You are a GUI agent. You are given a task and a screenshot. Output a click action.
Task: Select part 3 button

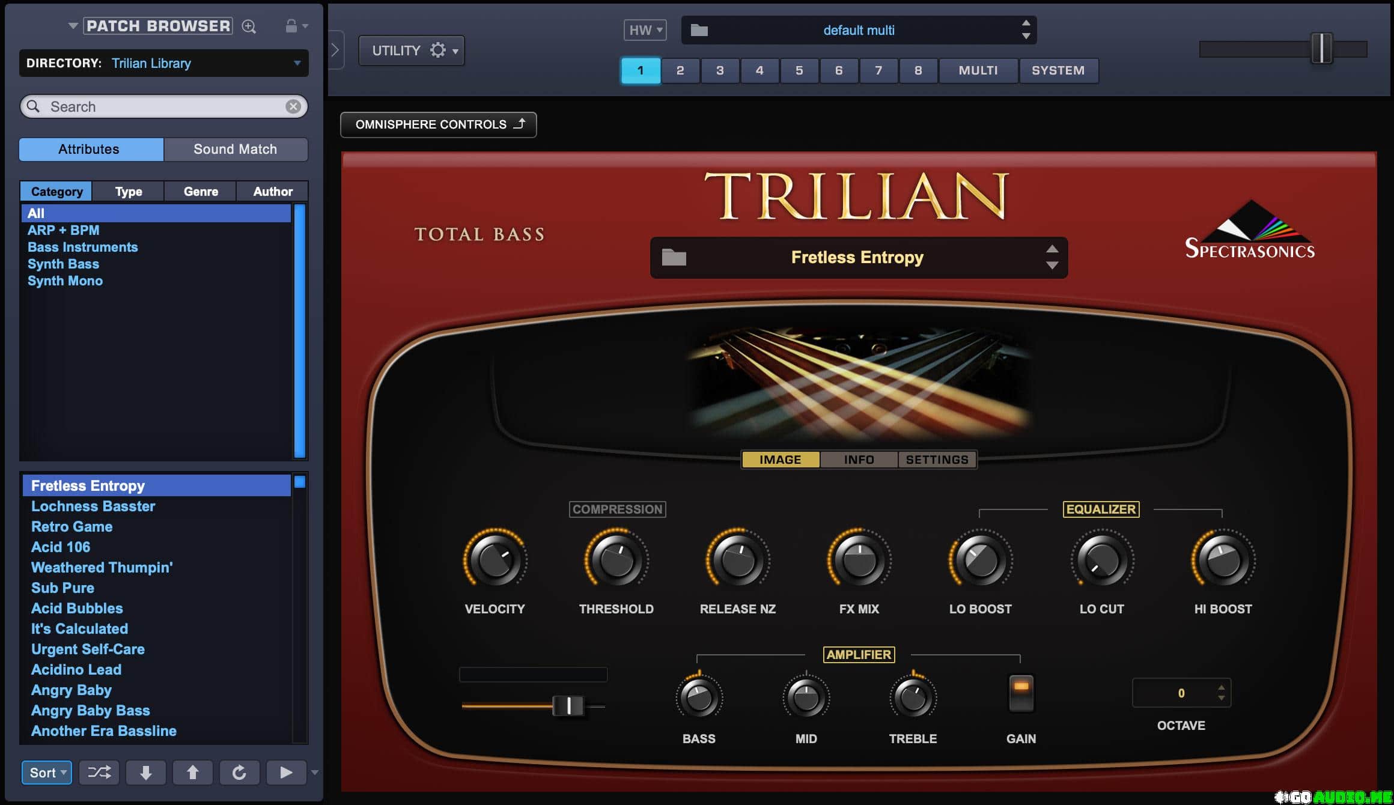click(720, 70)
